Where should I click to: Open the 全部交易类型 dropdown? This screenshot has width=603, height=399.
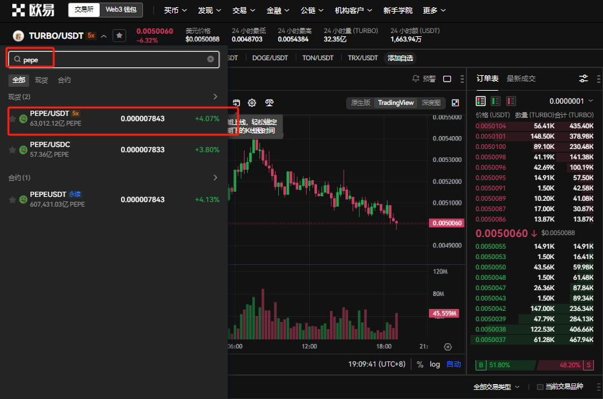coord(496,387)
